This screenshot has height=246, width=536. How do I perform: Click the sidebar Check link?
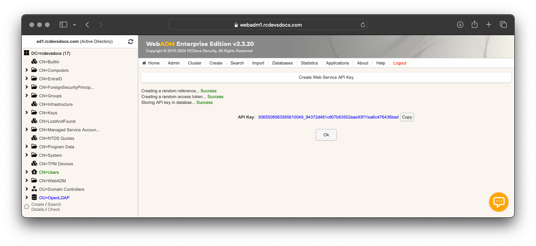point(54,209)
